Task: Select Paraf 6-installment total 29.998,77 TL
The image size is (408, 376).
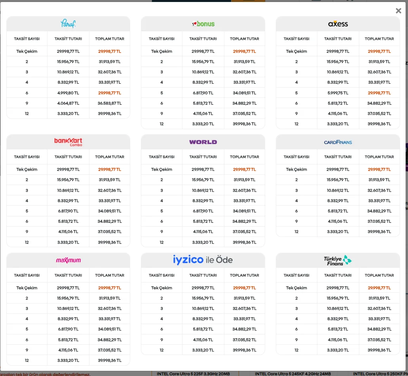Action: (x=110, y=93)
